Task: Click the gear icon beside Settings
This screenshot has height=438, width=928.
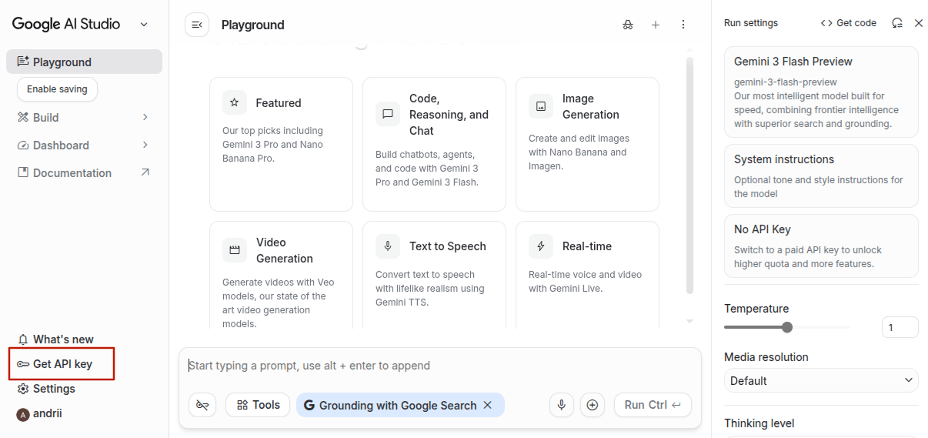Action: tap(23, 389)
